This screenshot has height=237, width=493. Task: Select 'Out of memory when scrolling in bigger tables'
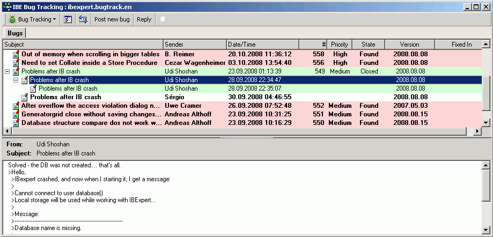coord(90,54)
